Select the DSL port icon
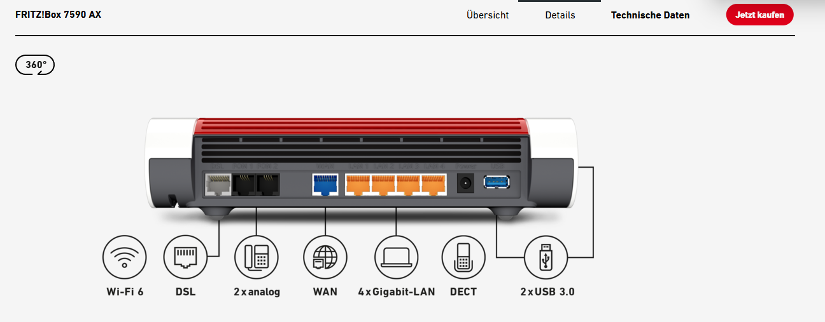 point(185,257)
